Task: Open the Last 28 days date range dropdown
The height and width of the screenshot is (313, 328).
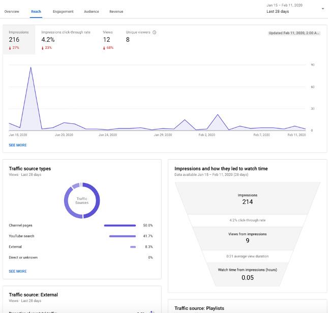Action: coord(295,9)
